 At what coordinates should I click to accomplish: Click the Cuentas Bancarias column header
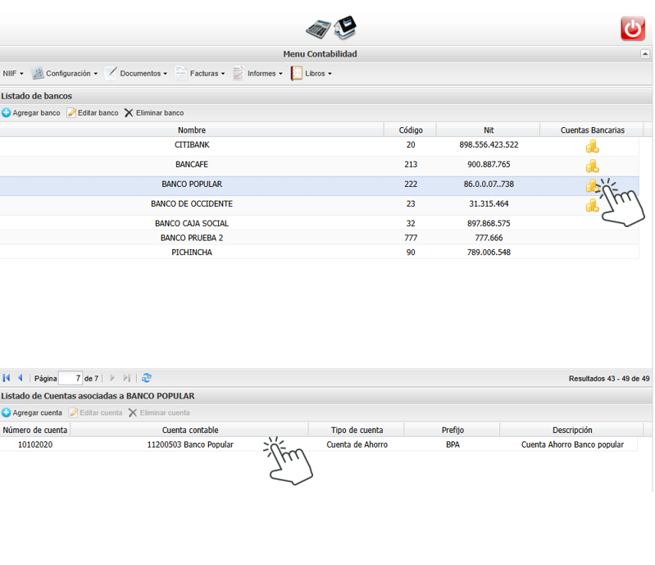coord(593,130)
